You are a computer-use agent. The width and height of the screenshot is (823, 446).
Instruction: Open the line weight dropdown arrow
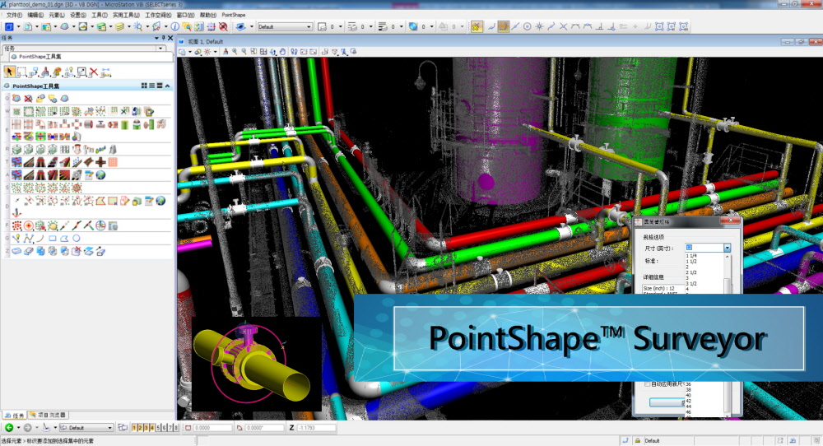(402, 26)
